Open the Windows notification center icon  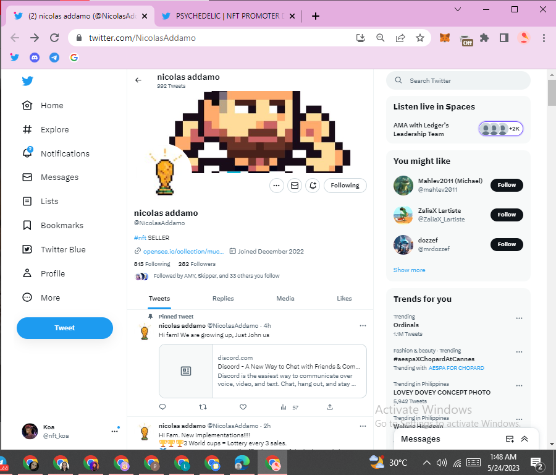[x=537, y=463]
